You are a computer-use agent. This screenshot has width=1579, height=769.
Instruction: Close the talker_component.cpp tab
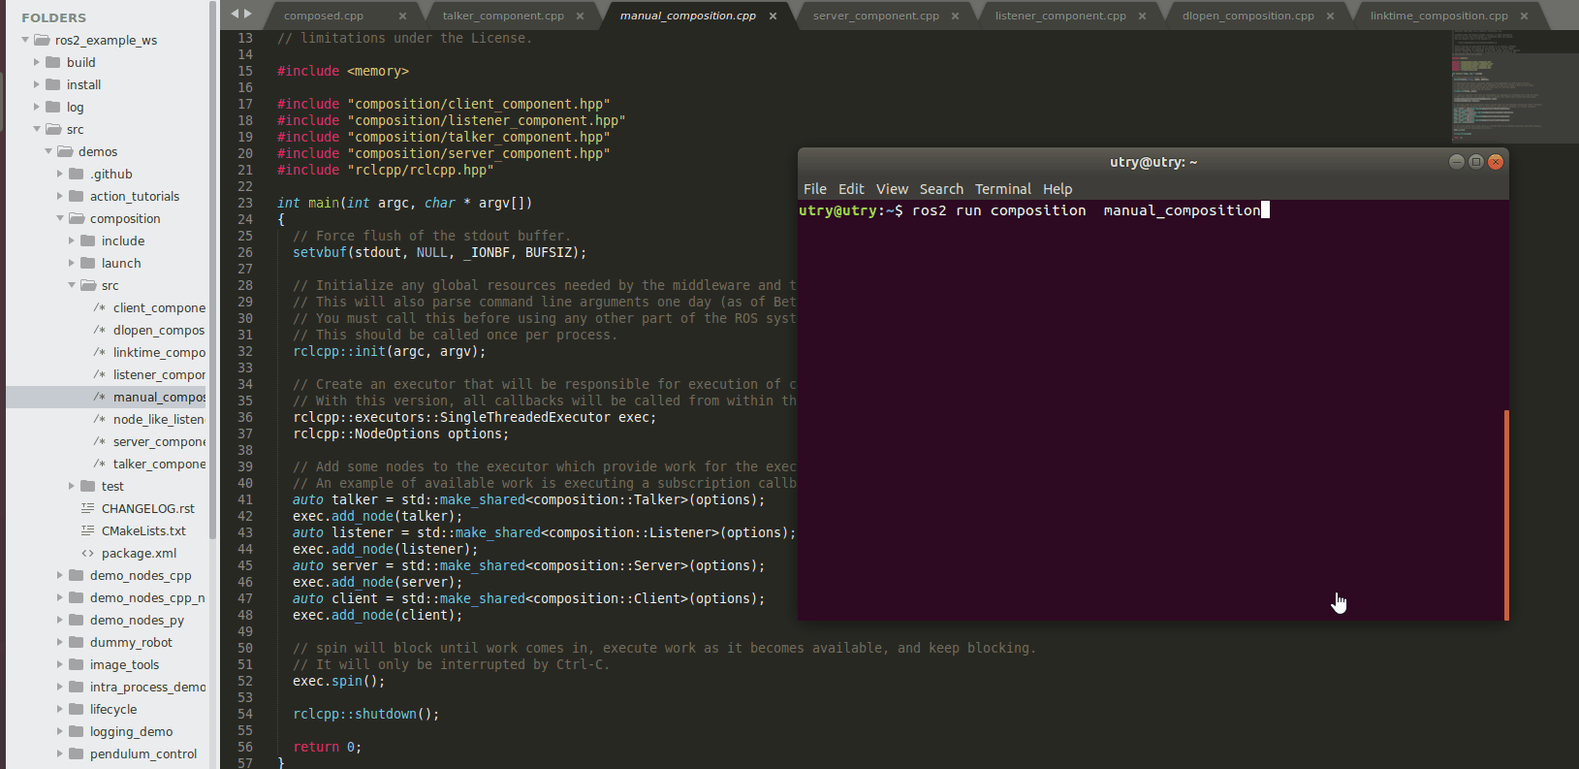pyautogui.click(x=580, y=16)
